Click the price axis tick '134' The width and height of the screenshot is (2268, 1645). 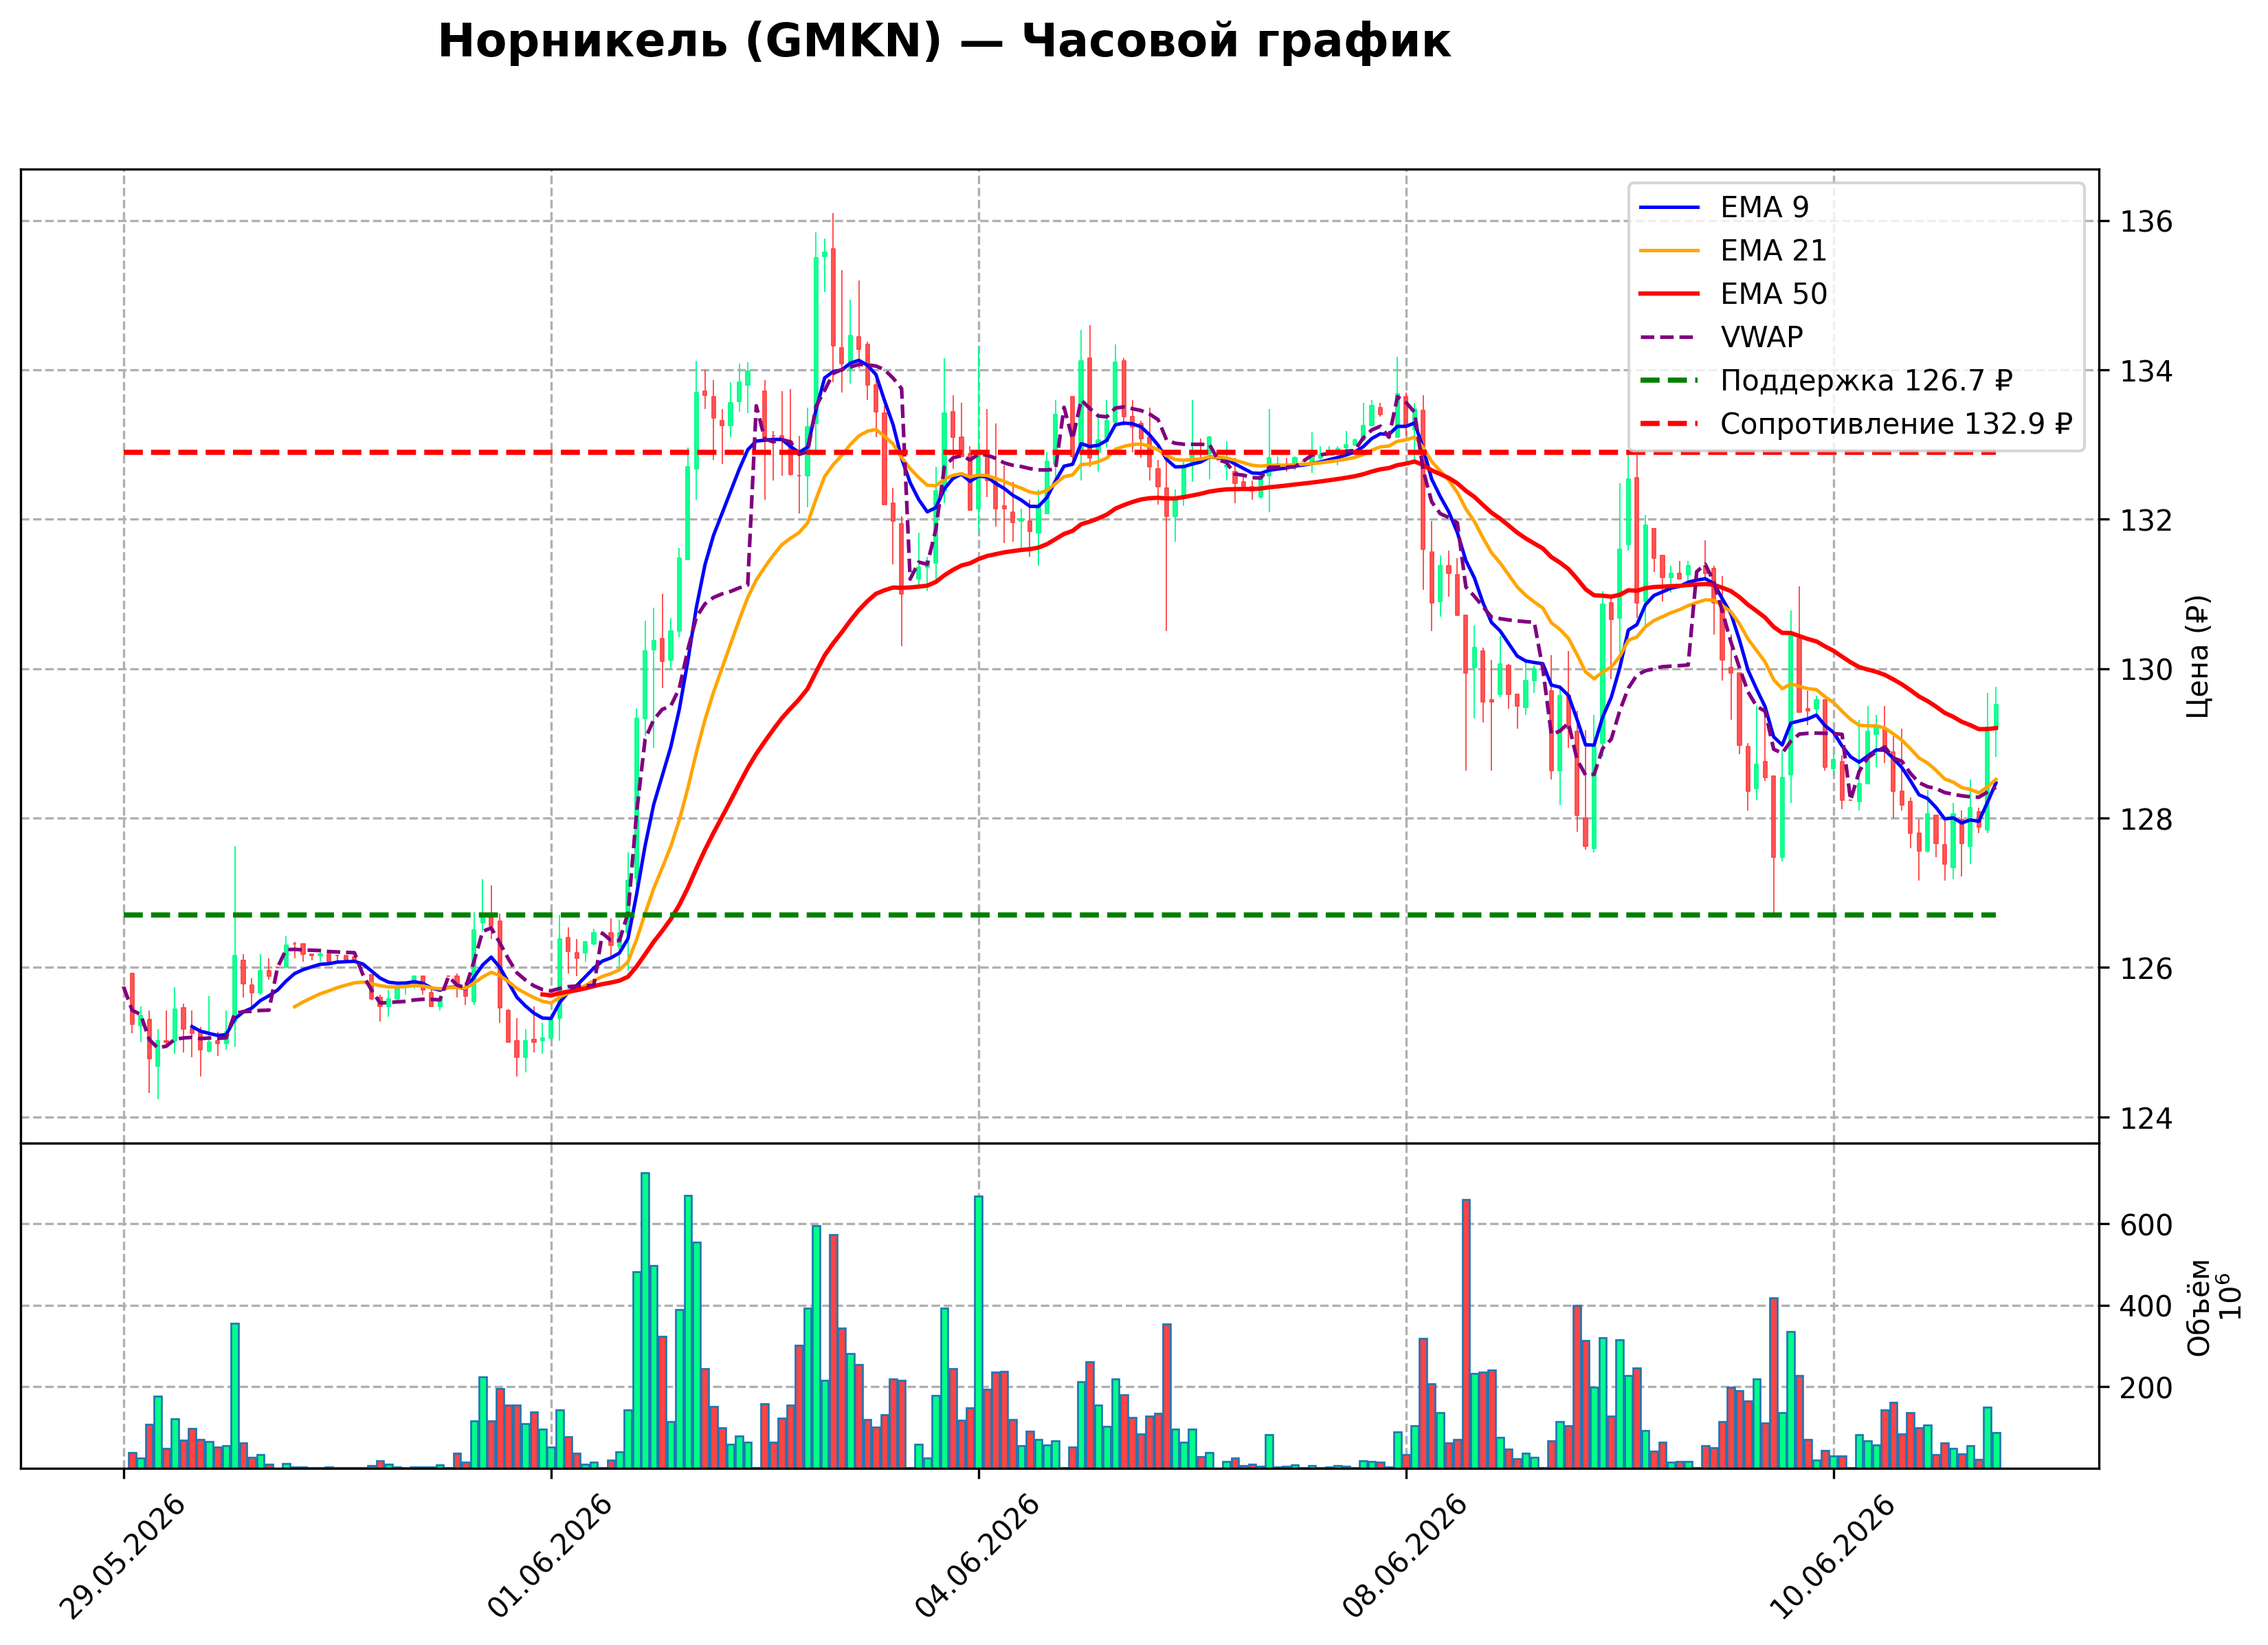(x=2146, y=371)
